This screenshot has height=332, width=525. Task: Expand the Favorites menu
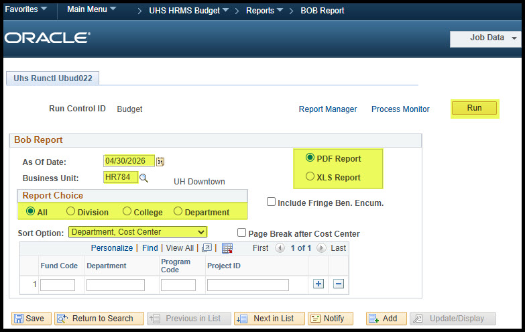pyautogui.click(x=25, y=9)
